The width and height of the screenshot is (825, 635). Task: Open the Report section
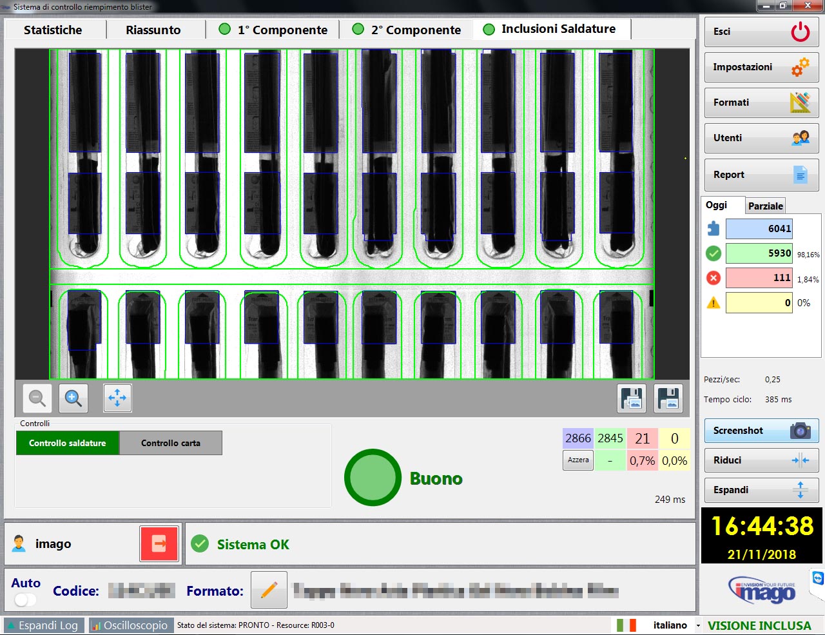pos(761,175)
